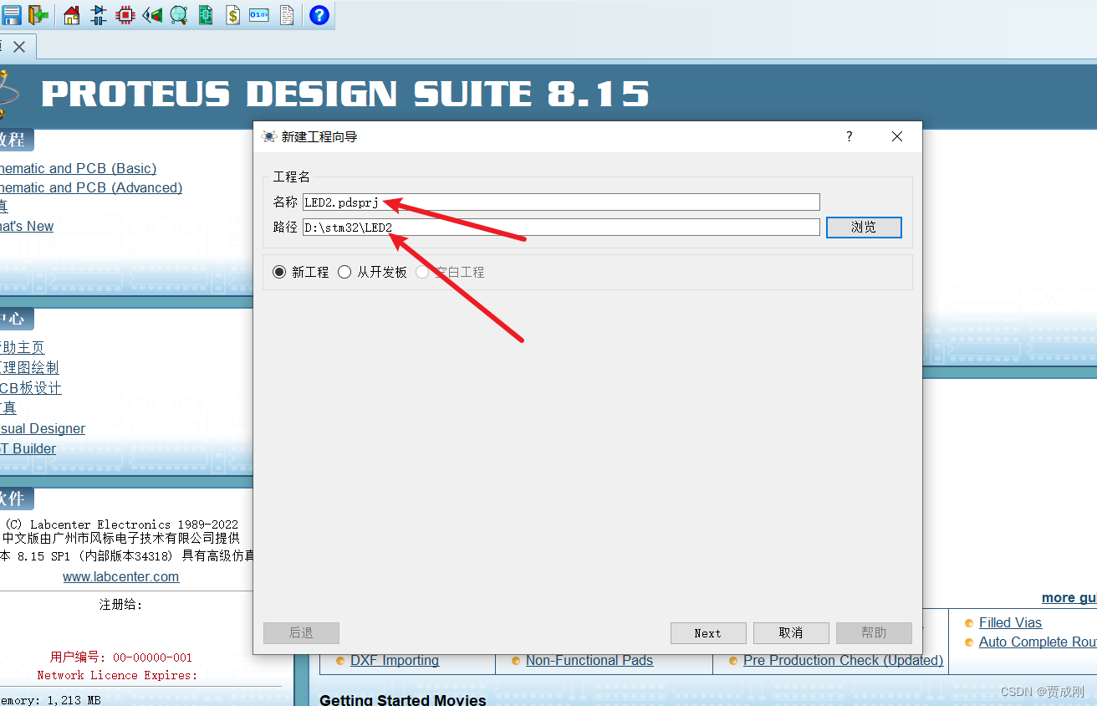The image size is (1097, 706).
Task: Open the Non-Functional Pads link
Action: pyautogui.click(x=589, y=660)
